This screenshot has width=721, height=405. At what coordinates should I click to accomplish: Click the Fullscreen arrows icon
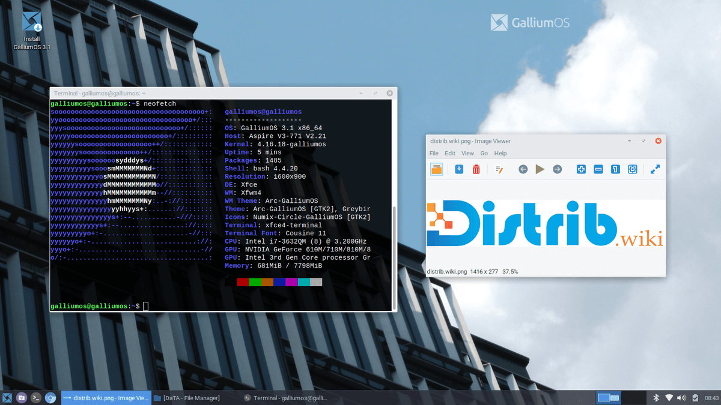tap(655, 169)
